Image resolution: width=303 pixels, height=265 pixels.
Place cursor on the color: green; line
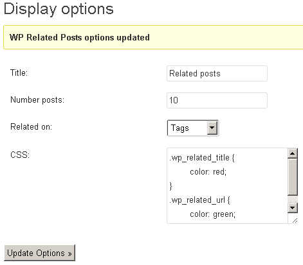[x=212, y=214]
